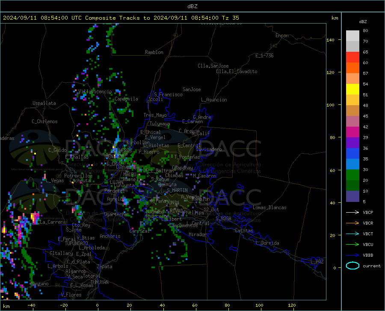Click the Encon map label

click(282, 36)
